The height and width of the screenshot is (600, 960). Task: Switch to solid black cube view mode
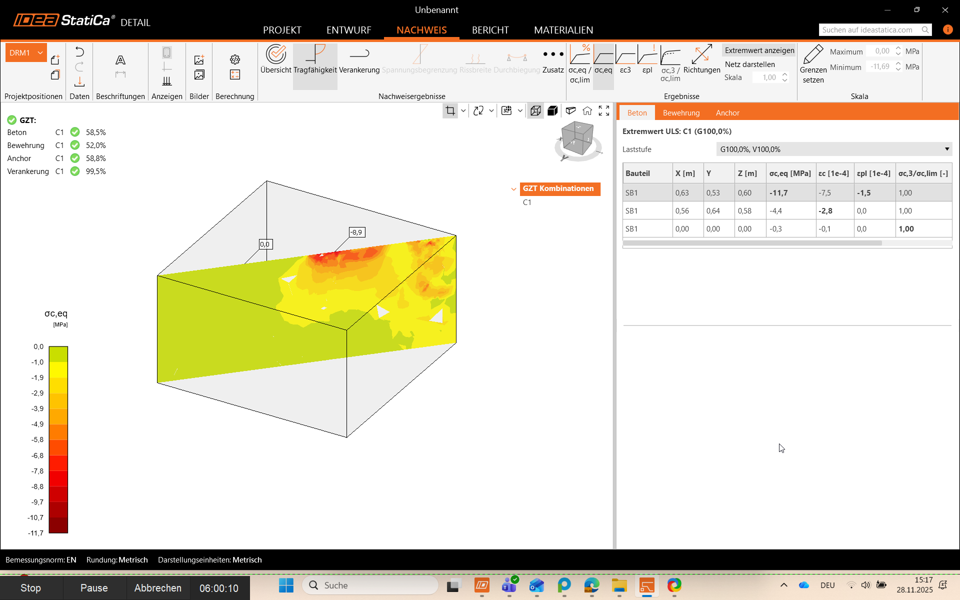click(552, 111)
